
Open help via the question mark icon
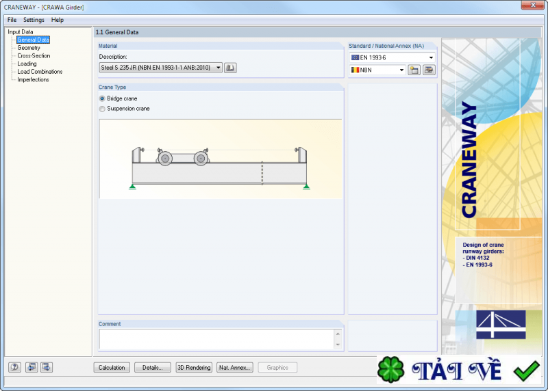click(x=14, y=367)
